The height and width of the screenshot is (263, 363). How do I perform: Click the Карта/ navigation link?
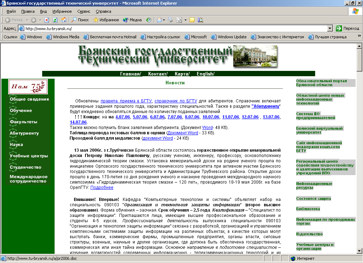click(182, 74)
